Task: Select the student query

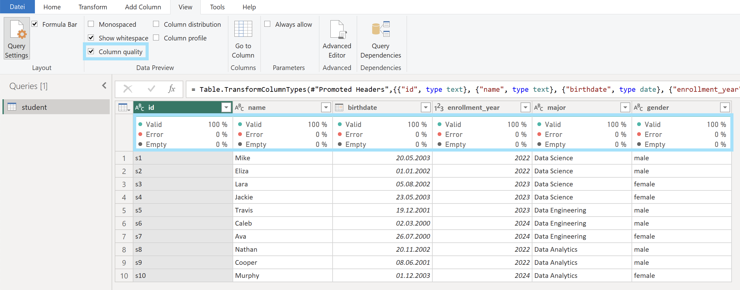Action: tap(34, 107)
